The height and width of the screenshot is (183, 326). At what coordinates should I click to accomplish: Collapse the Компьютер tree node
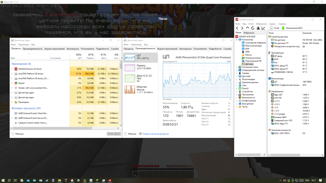237,40
